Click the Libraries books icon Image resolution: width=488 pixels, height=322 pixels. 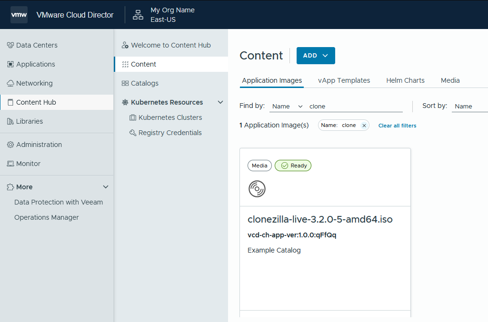click(x=10, y=121)
